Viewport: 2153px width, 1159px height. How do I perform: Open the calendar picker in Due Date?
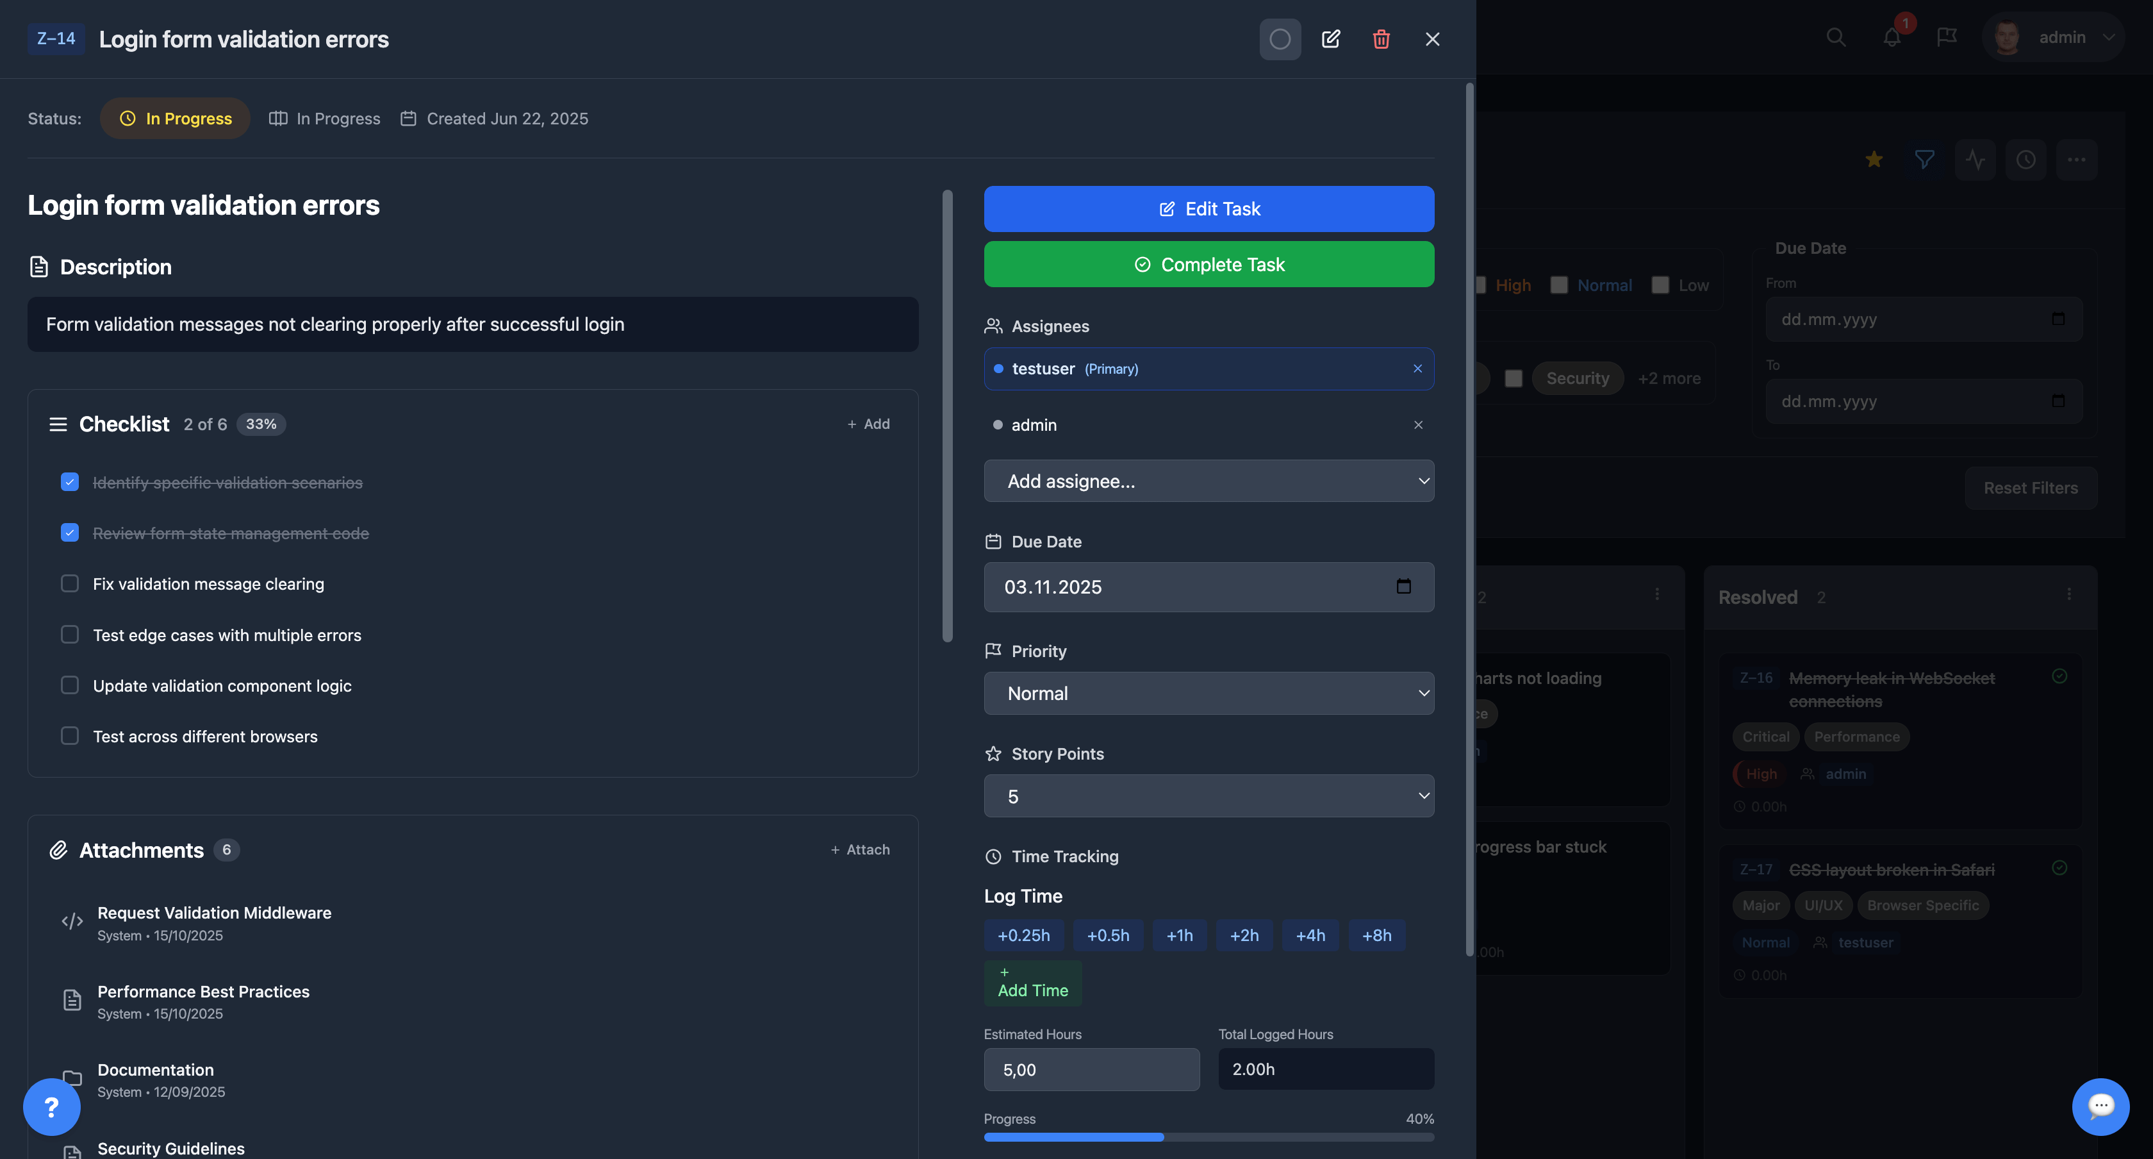(x=1403, y=586)
